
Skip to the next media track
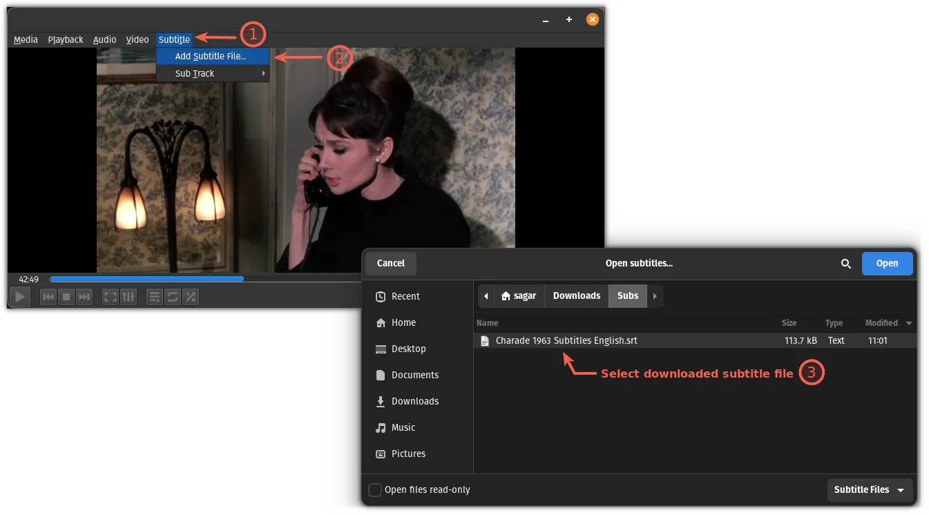coord(84,297)
